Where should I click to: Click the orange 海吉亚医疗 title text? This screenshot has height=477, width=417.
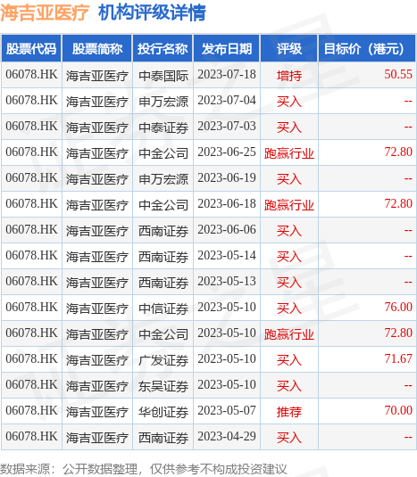pyautogui.click(x=45, y=12)
